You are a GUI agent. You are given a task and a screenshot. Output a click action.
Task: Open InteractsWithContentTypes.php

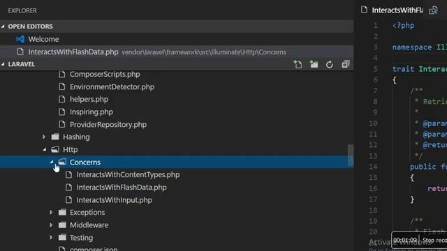(128, 175)
